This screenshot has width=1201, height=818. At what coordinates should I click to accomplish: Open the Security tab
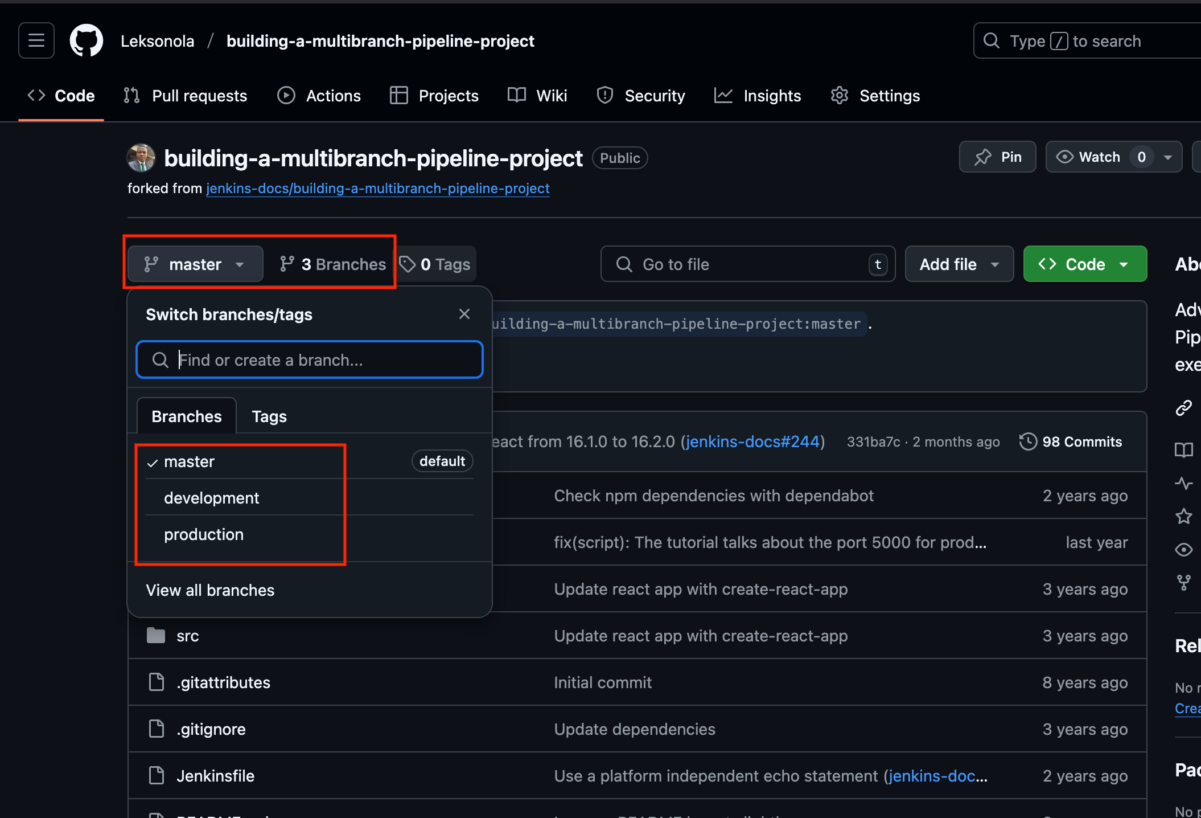641,96
